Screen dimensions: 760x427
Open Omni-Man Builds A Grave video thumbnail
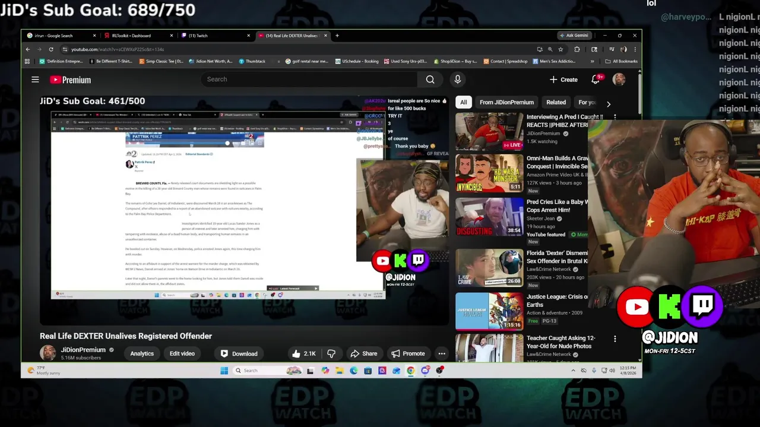pyautogui.click(x=489, y=173)
